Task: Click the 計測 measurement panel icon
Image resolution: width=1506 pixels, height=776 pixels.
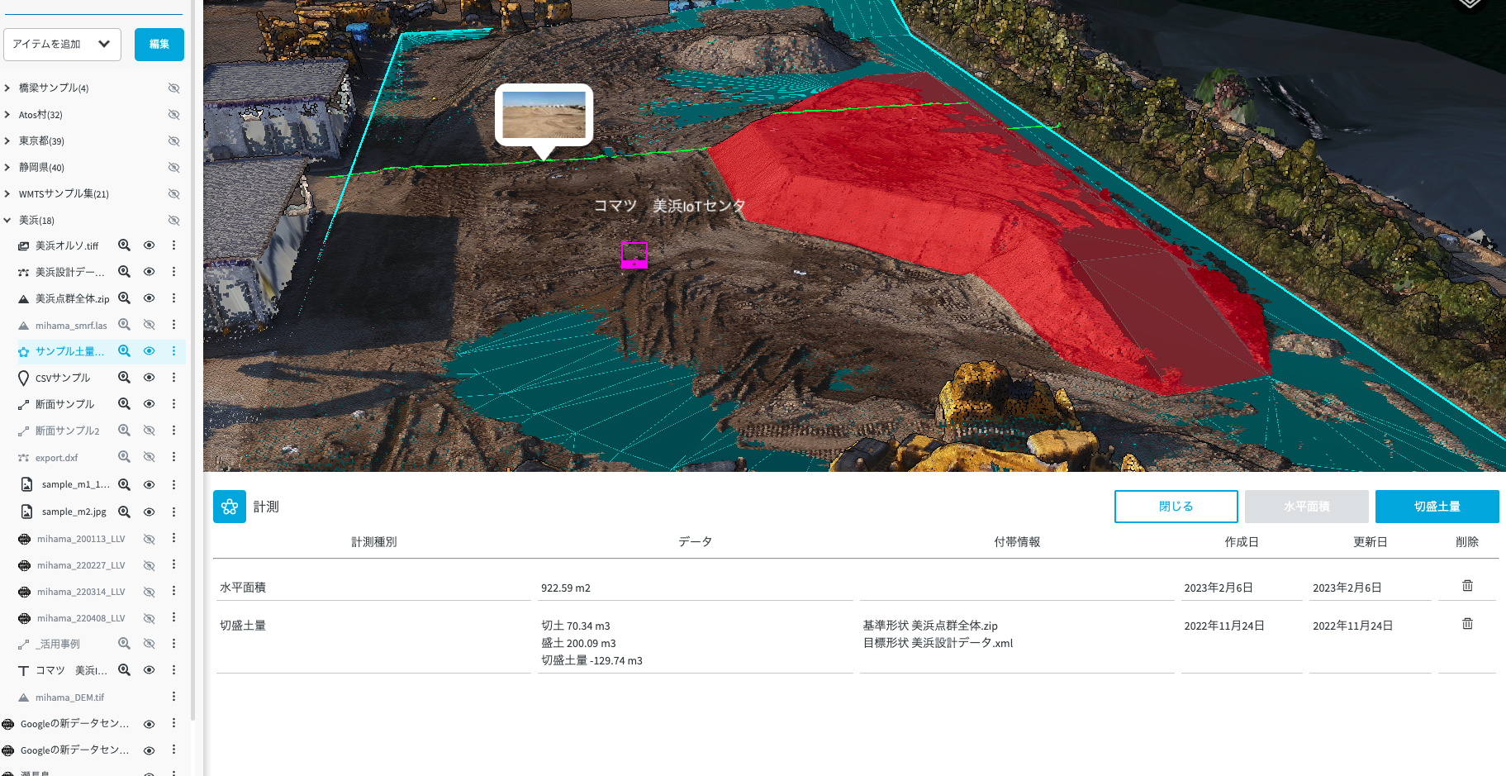Action: tap(230, 507)
